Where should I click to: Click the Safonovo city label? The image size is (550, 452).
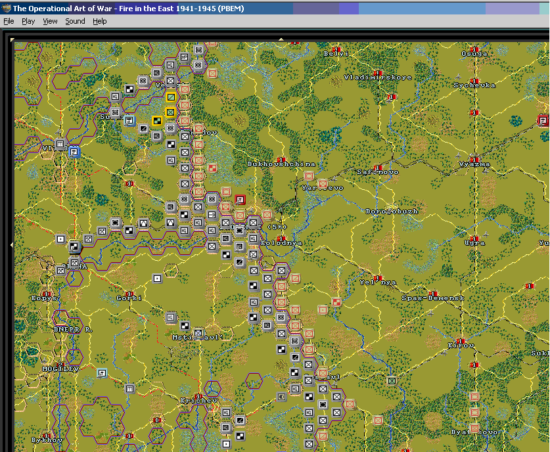tap(378, 172)
